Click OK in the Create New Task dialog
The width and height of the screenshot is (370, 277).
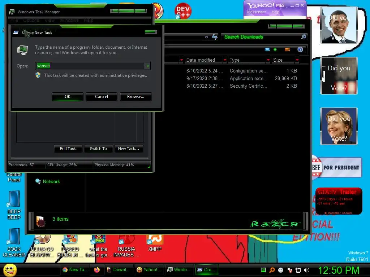pyautogui.click(x=68, y=97)
